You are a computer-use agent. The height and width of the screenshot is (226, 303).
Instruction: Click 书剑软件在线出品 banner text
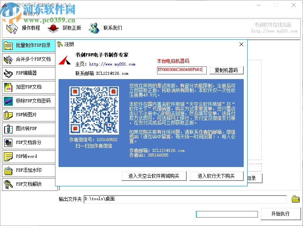pyautogui.click(x=273, y=25)
